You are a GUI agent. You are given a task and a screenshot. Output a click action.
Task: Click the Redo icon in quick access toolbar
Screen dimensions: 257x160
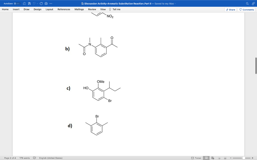click(x=41, y=3)
